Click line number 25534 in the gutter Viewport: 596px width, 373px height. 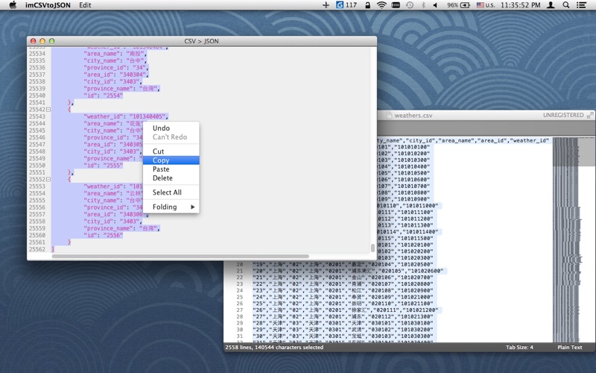pos(37,54)
